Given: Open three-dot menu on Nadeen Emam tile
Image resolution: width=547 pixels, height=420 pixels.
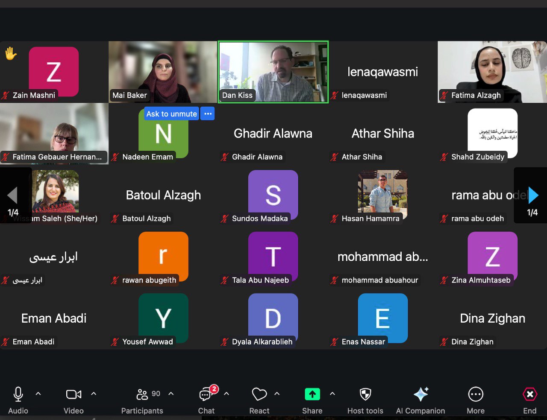Looking at the screenshot, I should (208, 114).
